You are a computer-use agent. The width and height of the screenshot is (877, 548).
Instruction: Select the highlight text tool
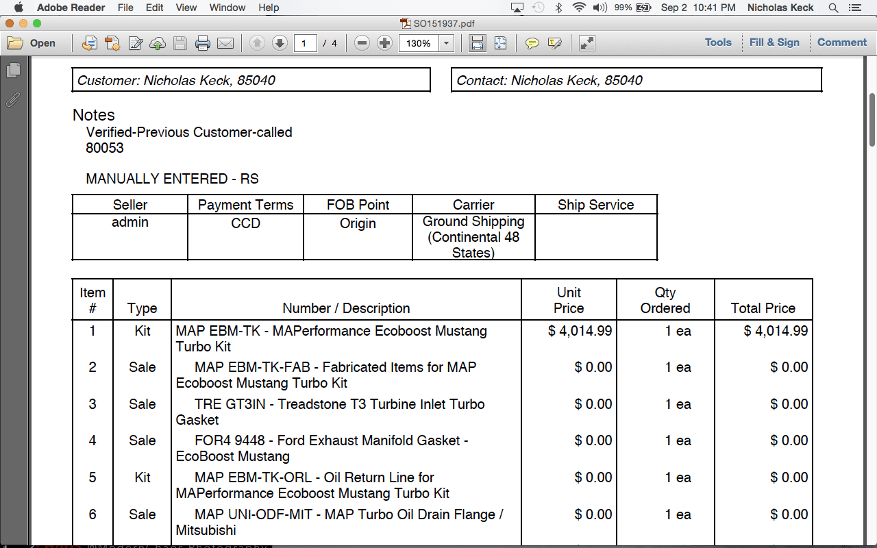coord(555,43)
